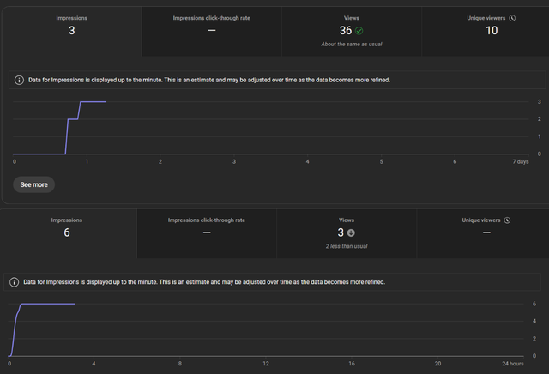The height and width of the screenshot is (374, 549).
Task: Click clock icon beside Unique viewers, upper card
Action: click(x=512, y=18)
